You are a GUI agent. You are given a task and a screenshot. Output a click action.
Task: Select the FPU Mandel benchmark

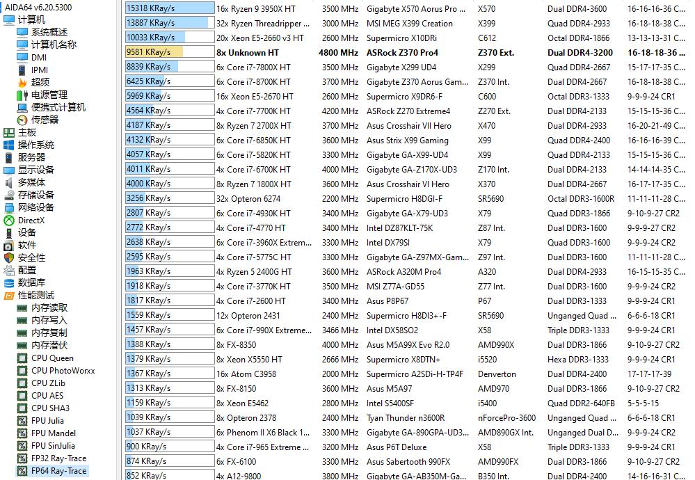(x=53, y=433)
